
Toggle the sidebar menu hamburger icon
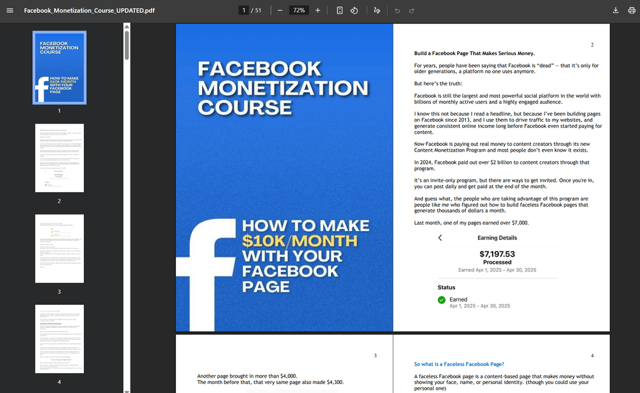pyautogui.click(x=10, y=10)
